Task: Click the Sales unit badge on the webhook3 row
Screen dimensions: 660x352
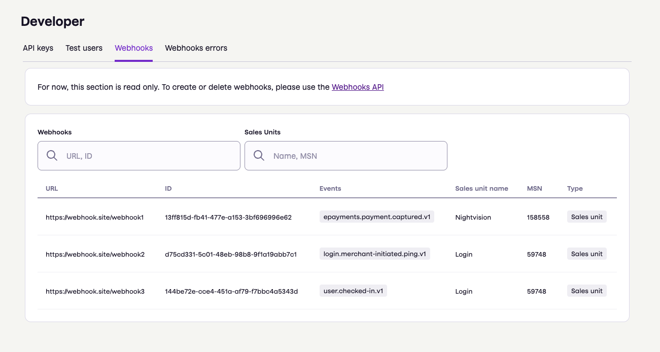Action: (x=586, y=291)
